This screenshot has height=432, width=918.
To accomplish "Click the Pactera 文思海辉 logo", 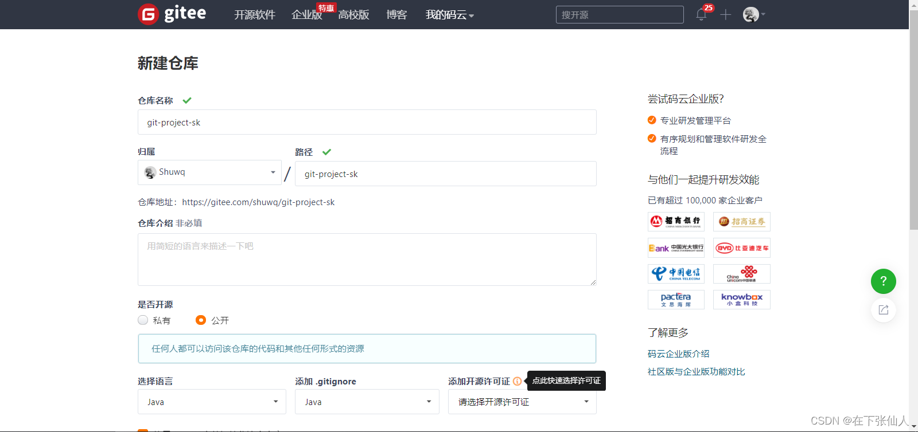I will coord(676,300).
